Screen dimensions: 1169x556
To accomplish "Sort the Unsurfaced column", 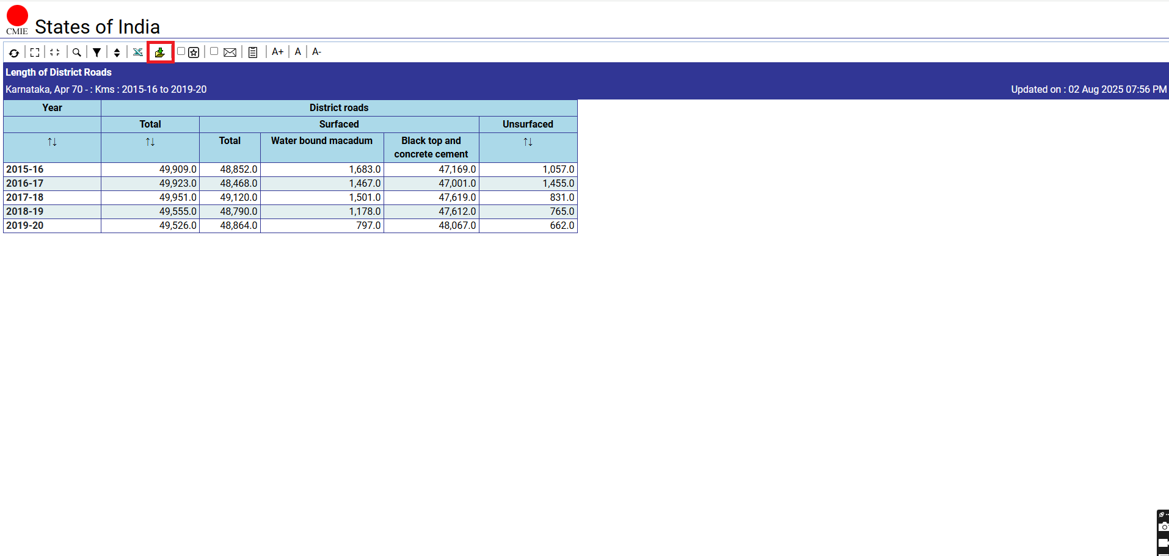I will tap(528, 142).
